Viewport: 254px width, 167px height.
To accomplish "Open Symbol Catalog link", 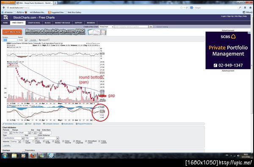I will point(162,27).
